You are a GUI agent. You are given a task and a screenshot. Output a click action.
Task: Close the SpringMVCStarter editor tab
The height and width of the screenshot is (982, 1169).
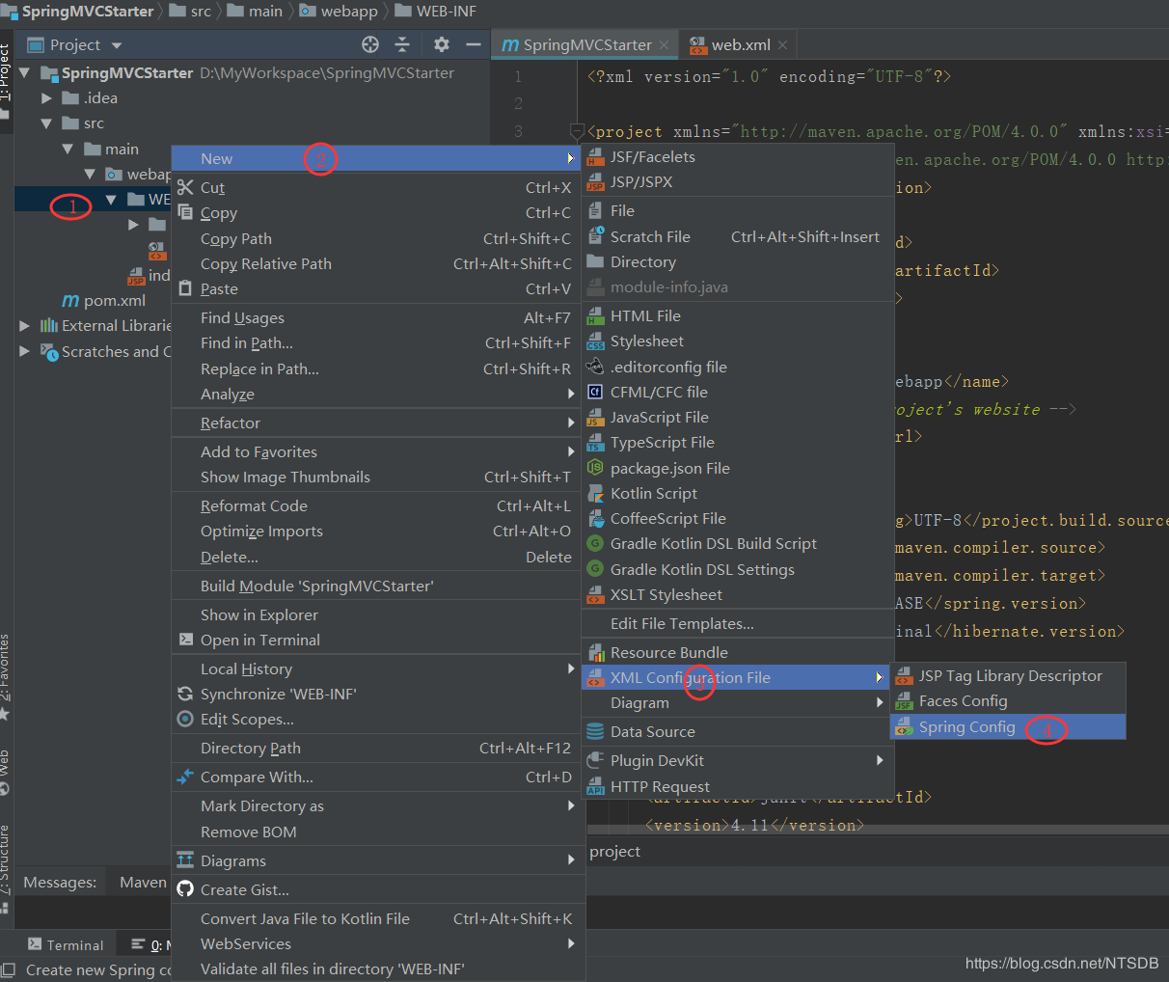coord(664,45)
